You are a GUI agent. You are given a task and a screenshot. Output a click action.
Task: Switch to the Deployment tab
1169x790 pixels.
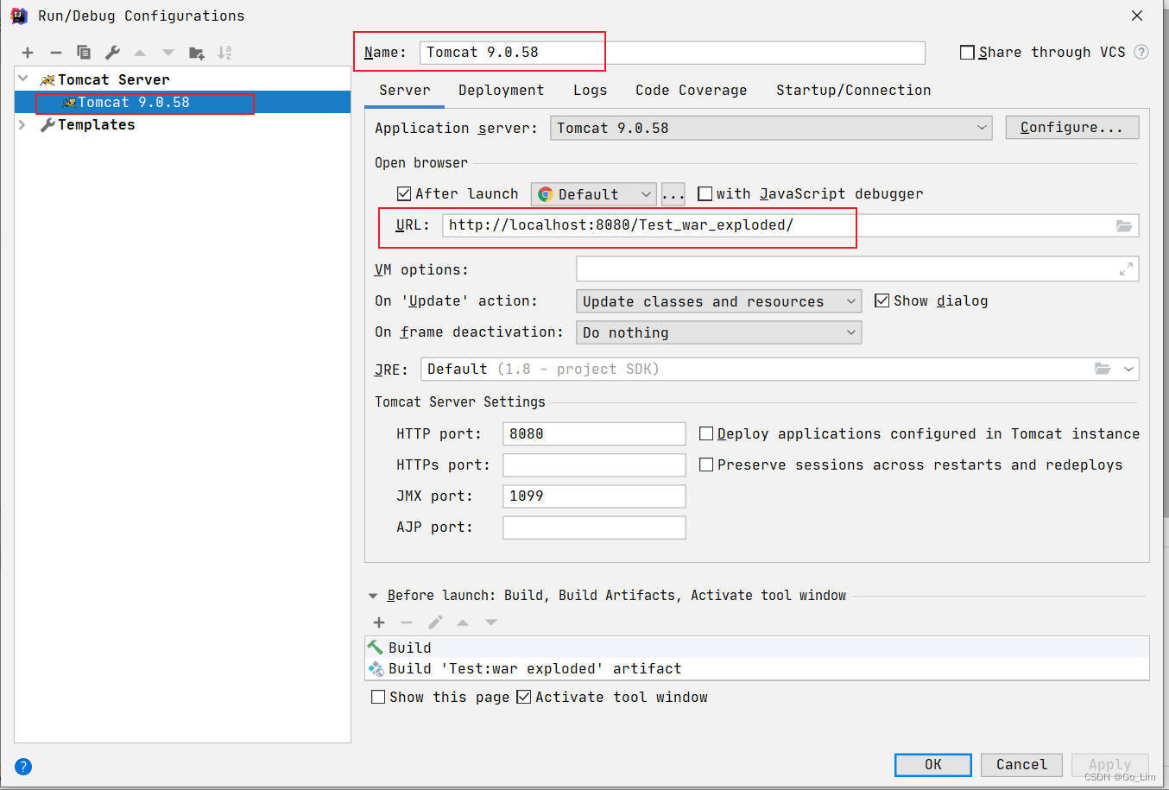[501, 90]
